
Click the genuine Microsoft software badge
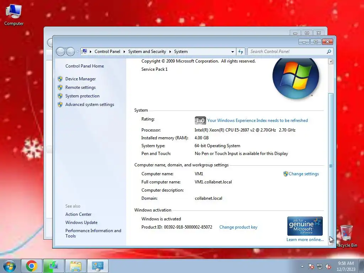pyautogui.click(x=305, y=226)
